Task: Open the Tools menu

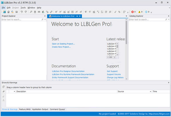Action: (x=23, y=8)
